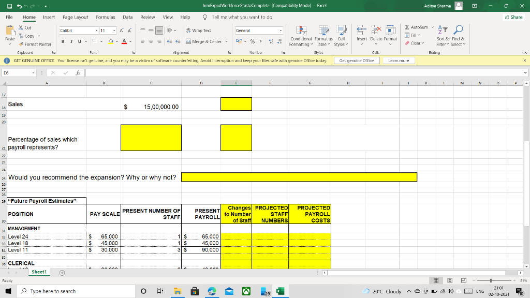The image size is (530, 298).
Task: Select Middle Align vertical alignment
Action: [x=151, y=31]
